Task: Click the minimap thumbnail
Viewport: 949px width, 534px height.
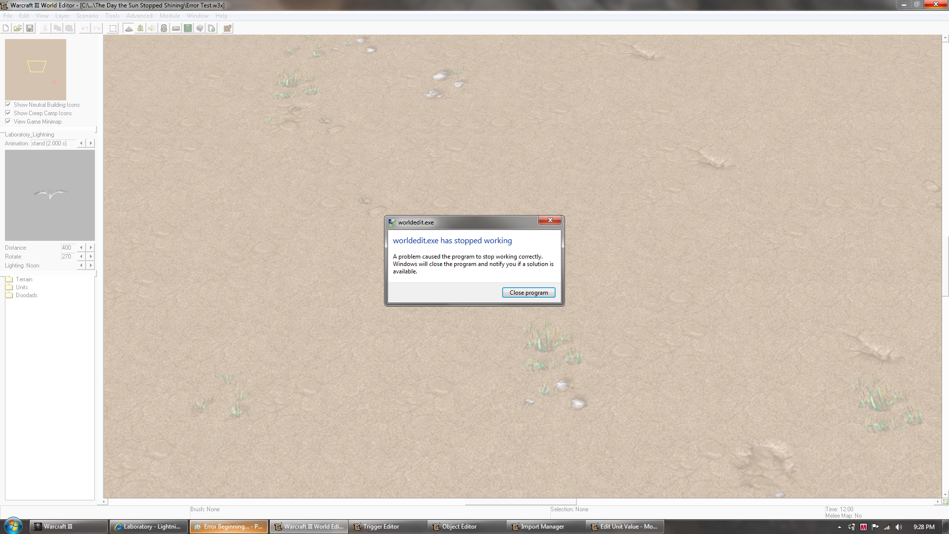Action: tap(36, 70)
